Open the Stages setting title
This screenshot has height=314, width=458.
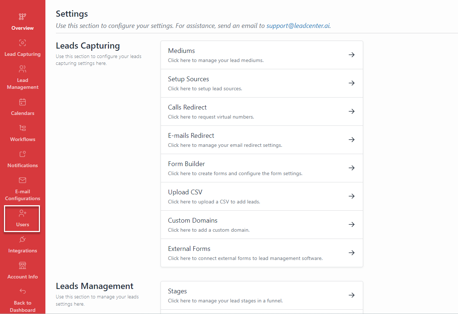(177, 291)
